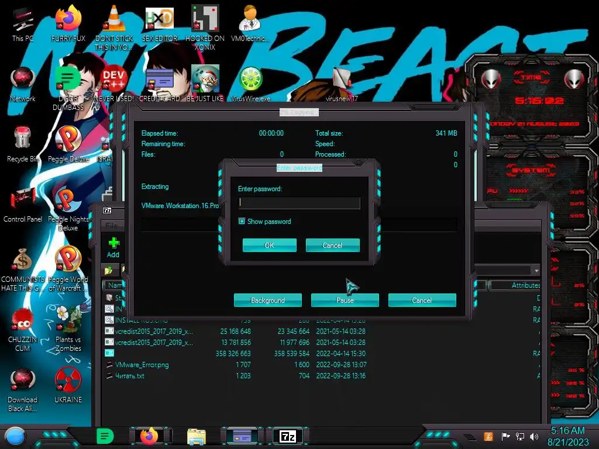Image resolution: width=599 pixels, height=449 pixels.
Task: Select the VLC cone desktop icon
Action: point(114,27)
